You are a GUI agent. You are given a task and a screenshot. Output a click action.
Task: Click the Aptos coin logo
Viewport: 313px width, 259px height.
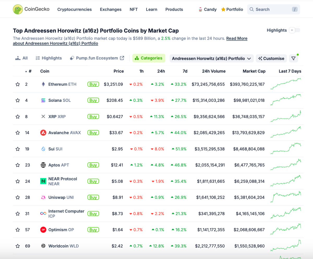click(43, 165)
